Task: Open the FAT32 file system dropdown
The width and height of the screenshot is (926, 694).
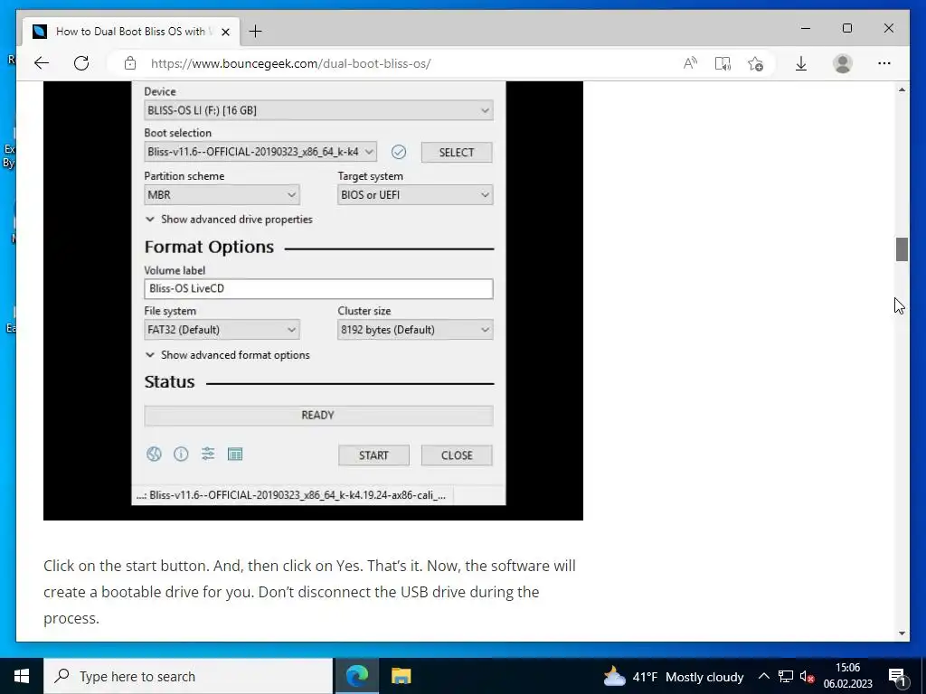Action: [222, 329]
